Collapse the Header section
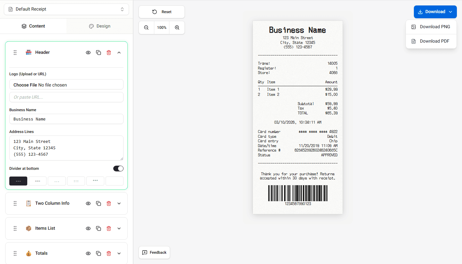462x264 pixels. [x=119, y=52]
